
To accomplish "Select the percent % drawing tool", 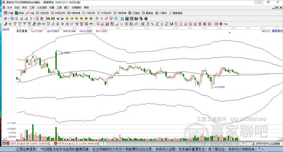I will coord(152,24).
